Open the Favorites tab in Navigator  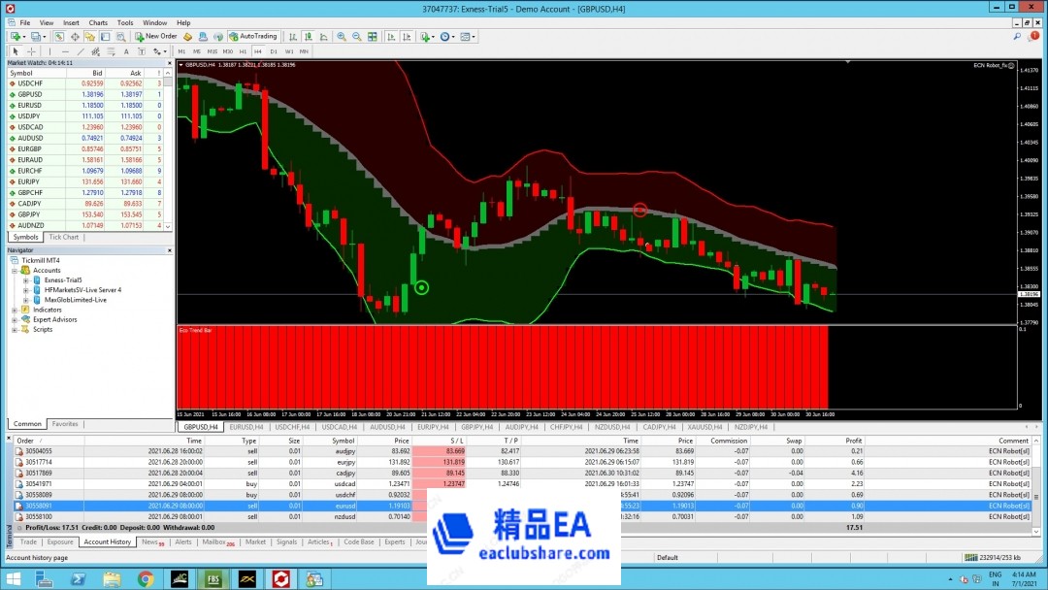pos(65,424)
